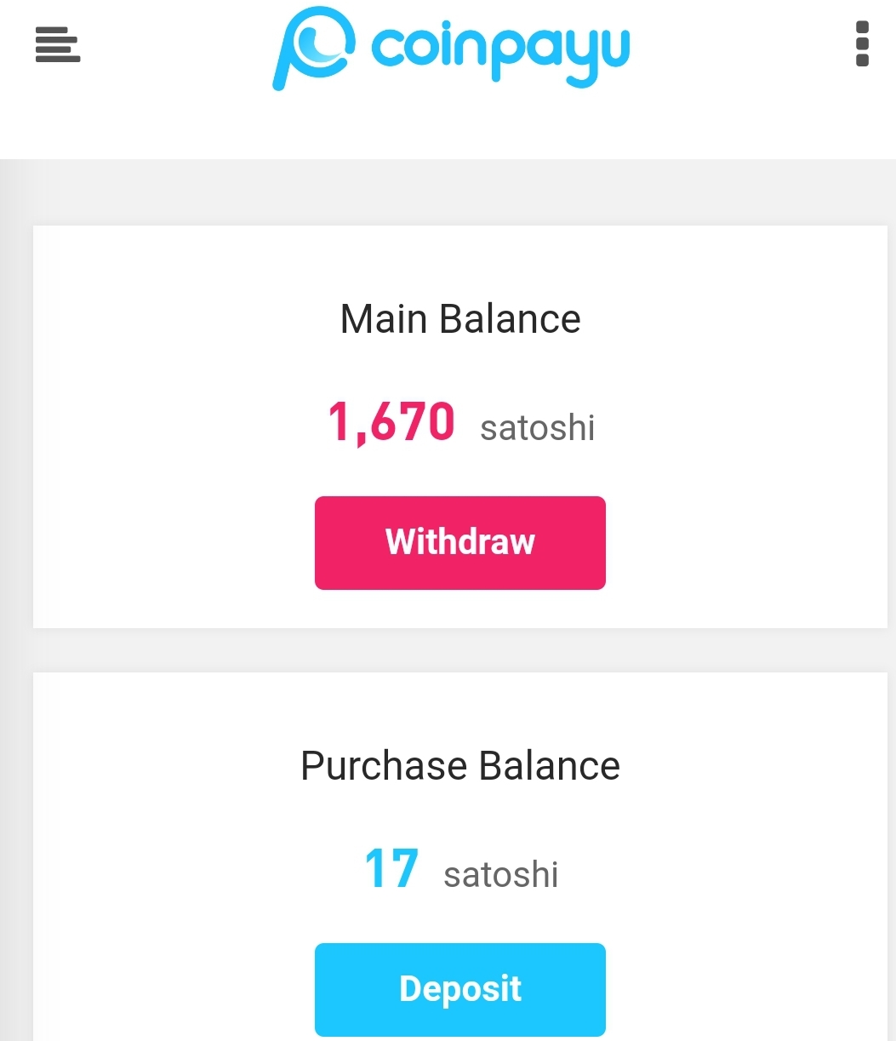This screenshot has height=1041, width=896.
Task: Click the Main Balance heading
Action: click(460, 319)
